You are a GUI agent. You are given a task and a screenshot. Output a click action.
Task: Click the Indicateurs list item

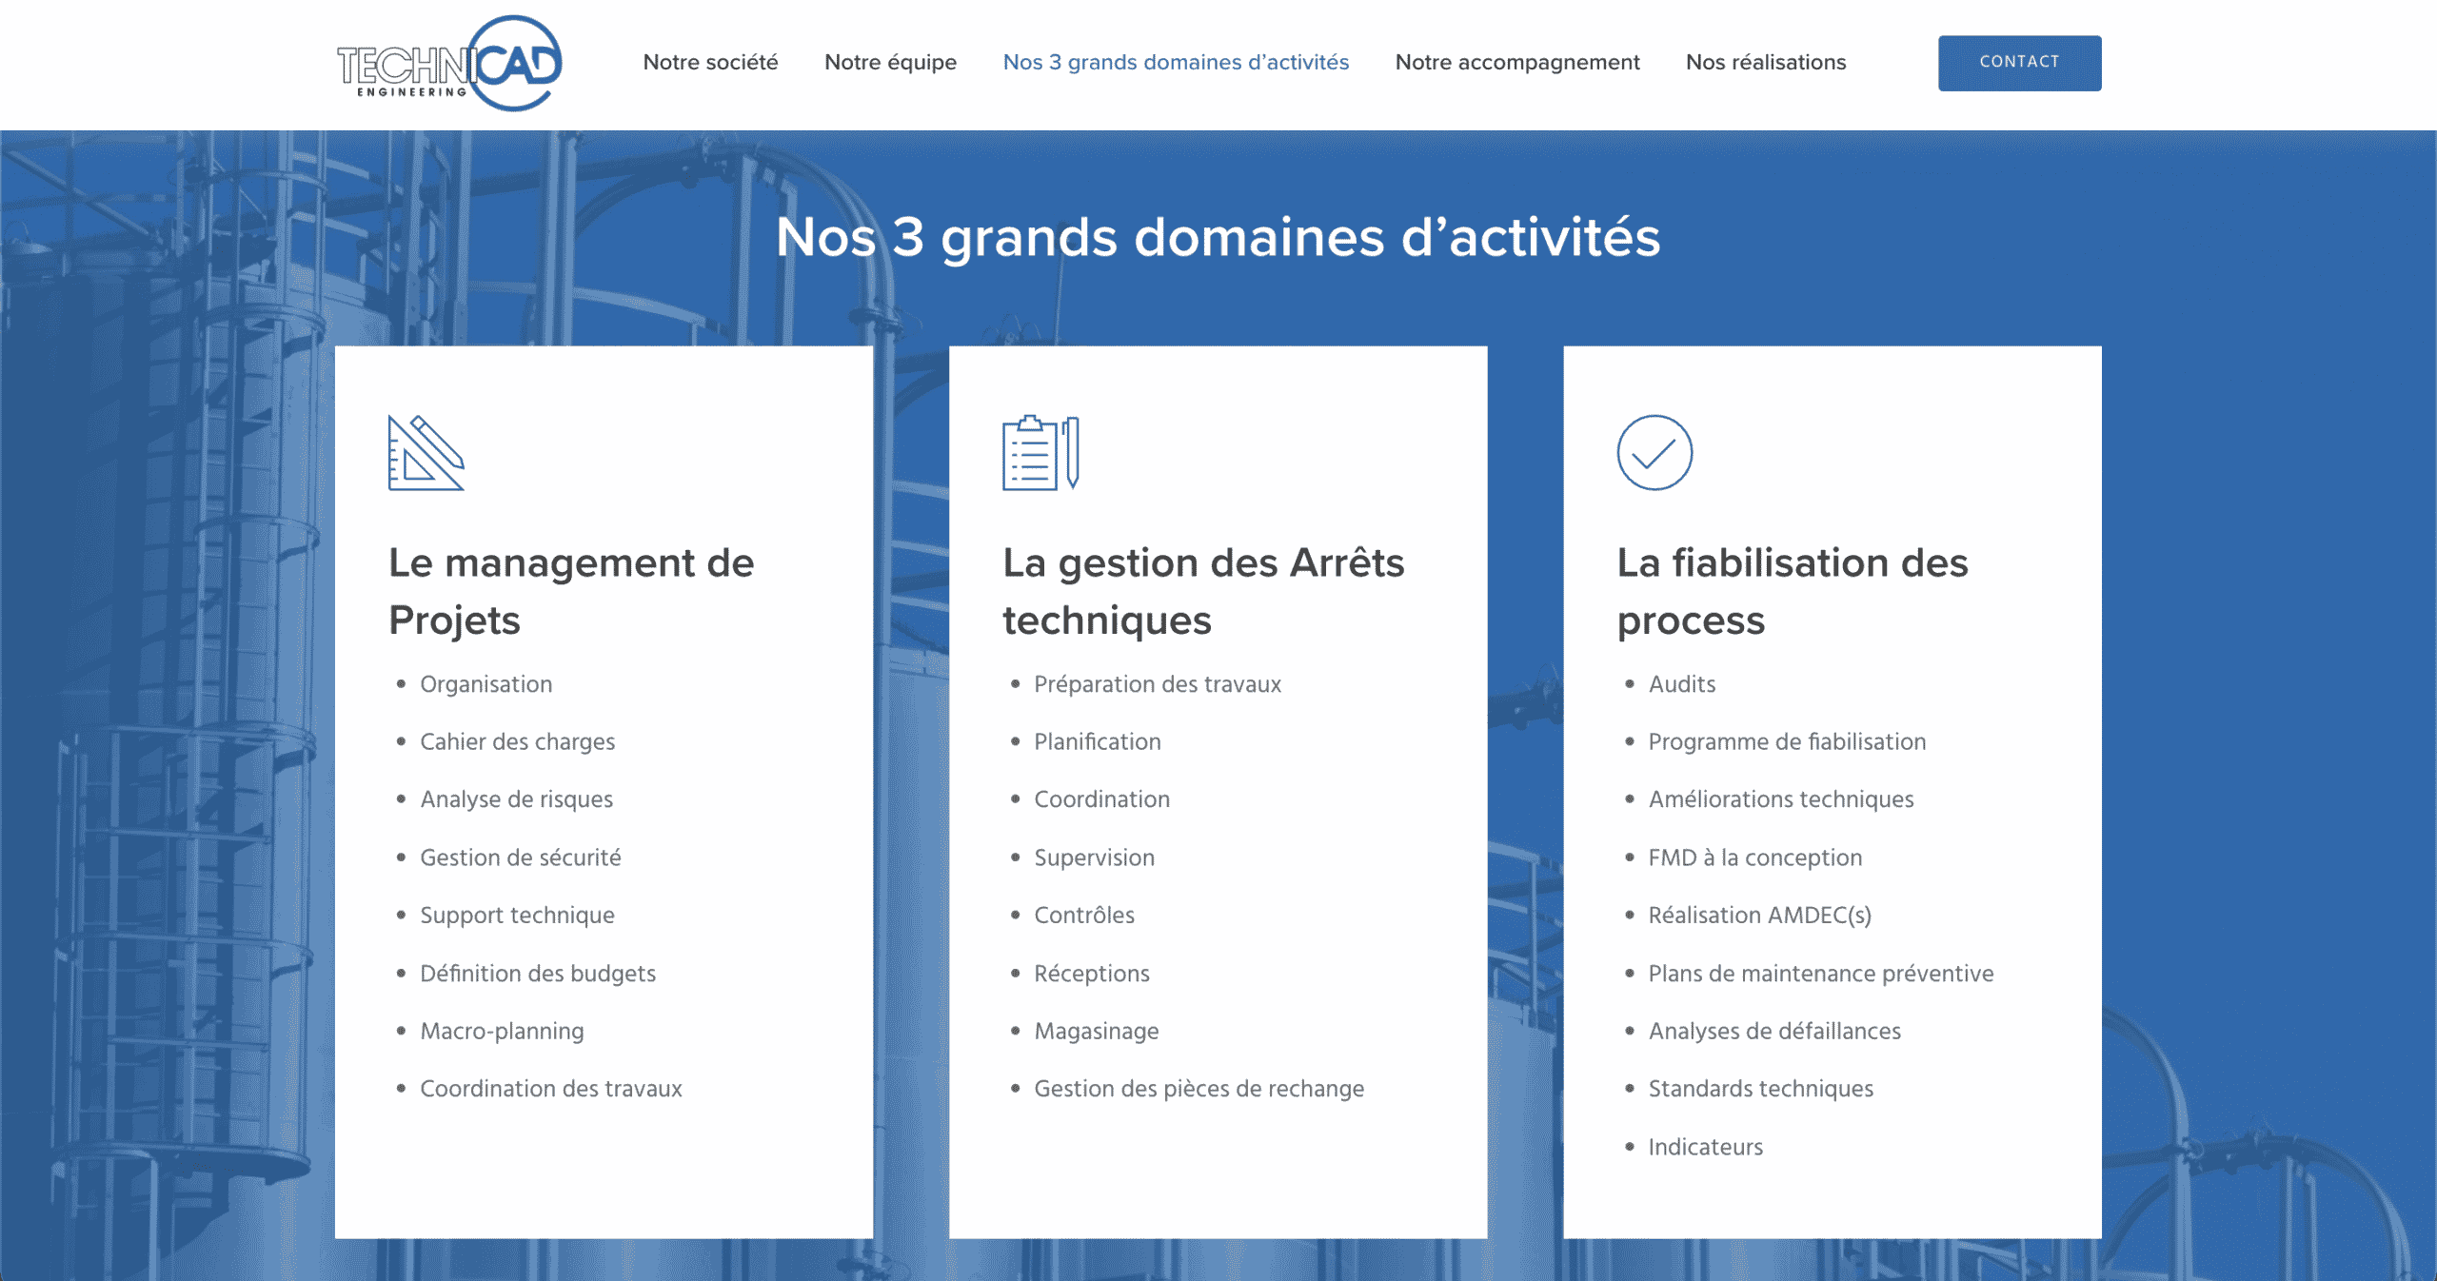[x=1705, y=1147]
